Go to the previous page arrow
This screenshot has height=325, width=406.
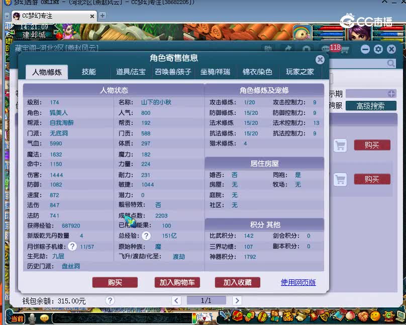176,300
